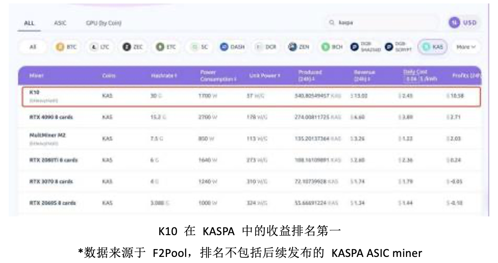This screenshot has height=263, width=498.
Task: Expand the More coins dropdown
Action: [x=466, y=47]
